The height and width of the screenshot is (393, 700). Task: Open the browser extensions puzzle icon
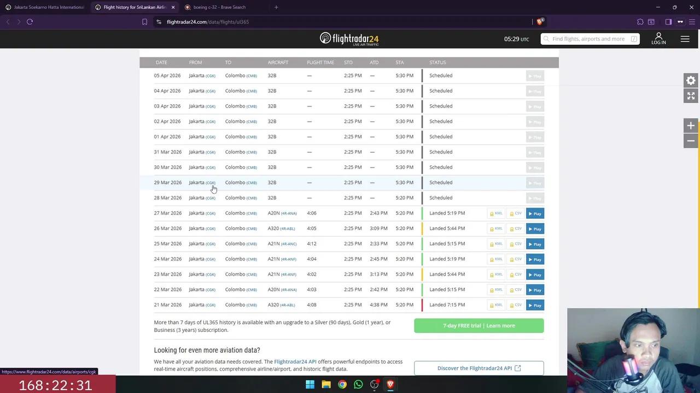[640, 22]
